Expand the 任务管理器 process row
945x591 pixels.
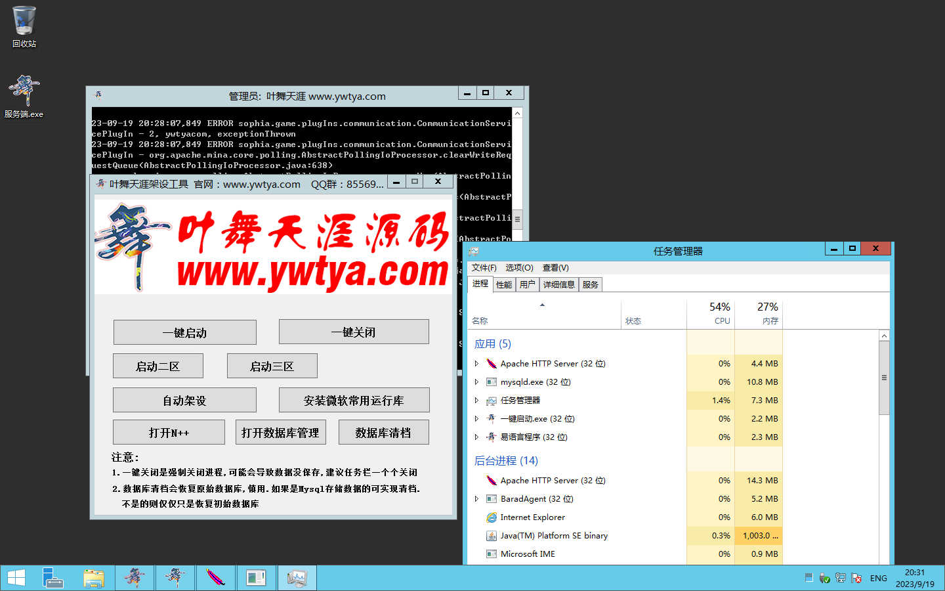pyautogui.click(x=476, y=400)
